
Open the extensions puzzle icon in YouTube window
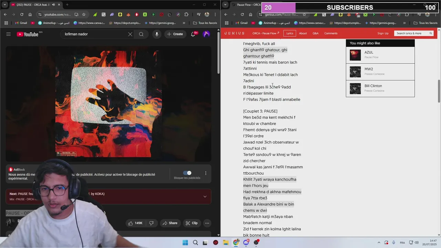[x=186, y=14]
